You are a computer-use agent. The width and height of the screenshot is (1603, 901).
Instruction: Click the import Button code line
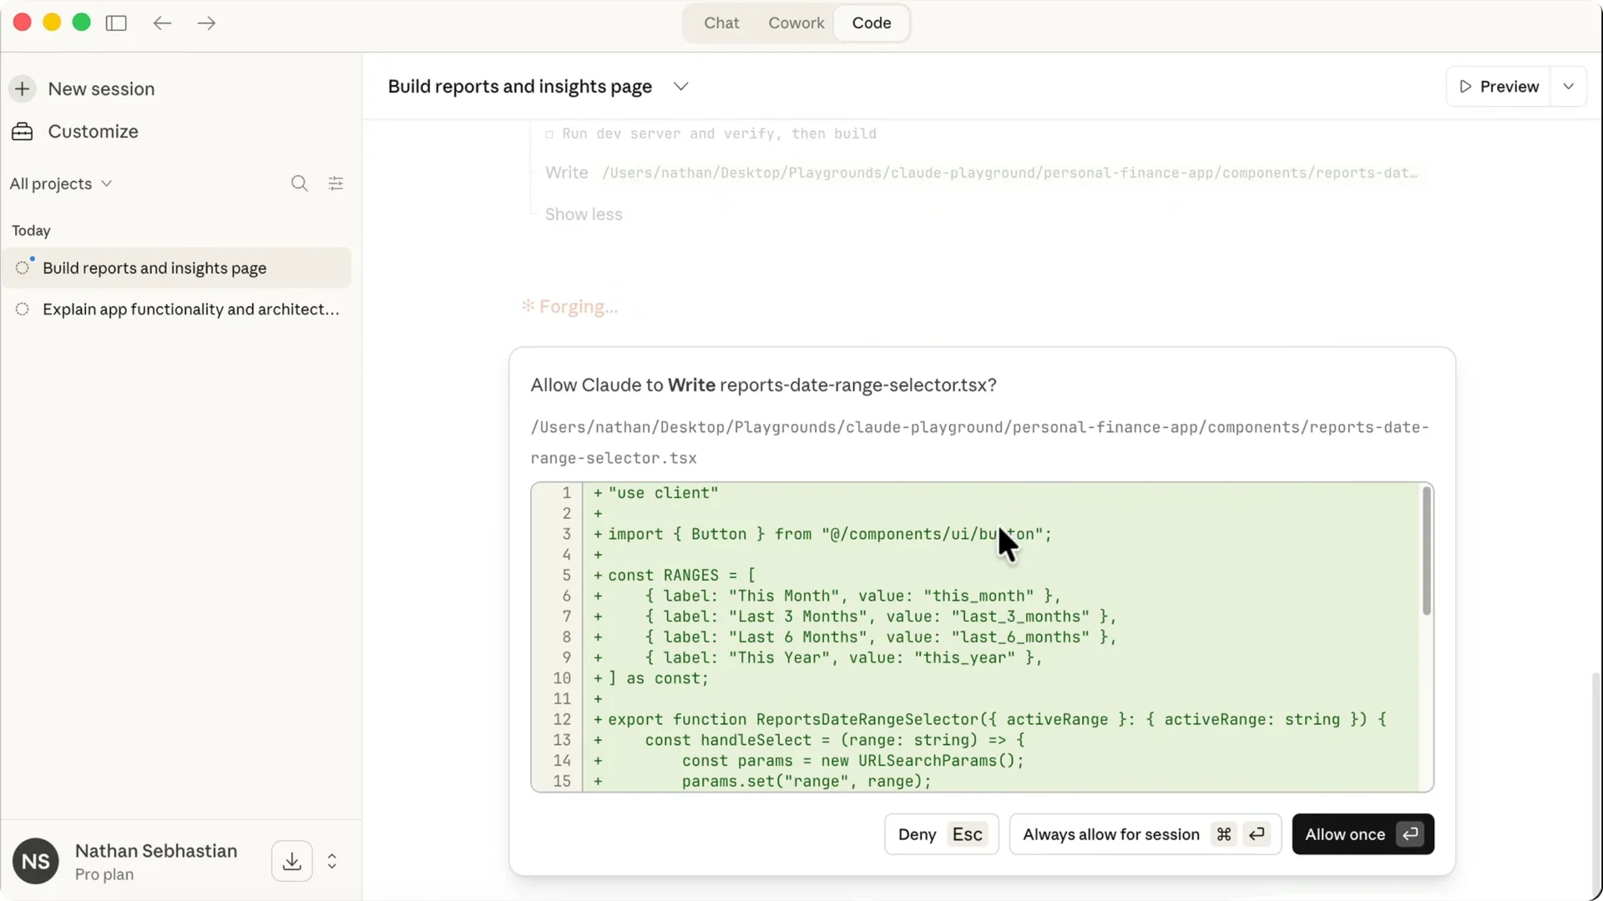[830, 534]
